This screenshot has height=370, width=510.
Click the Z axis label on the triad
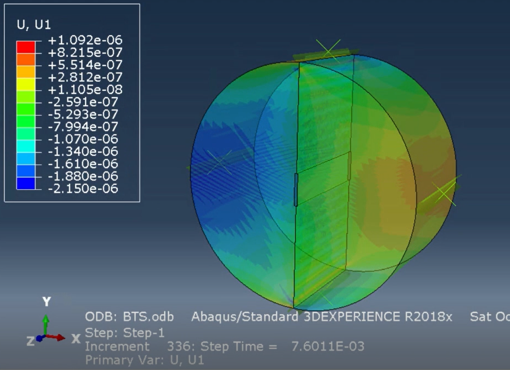31,341
